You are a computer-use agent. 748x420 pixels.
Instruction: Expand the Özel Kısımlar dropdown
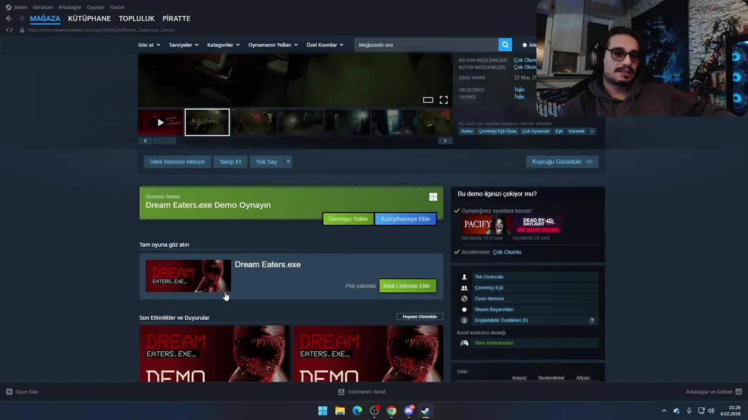click(325, 45)
